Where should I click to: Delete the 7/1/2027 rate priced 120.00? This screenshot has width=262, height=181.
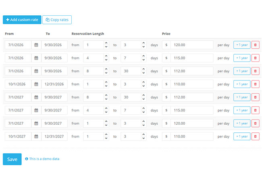(255, 123)
